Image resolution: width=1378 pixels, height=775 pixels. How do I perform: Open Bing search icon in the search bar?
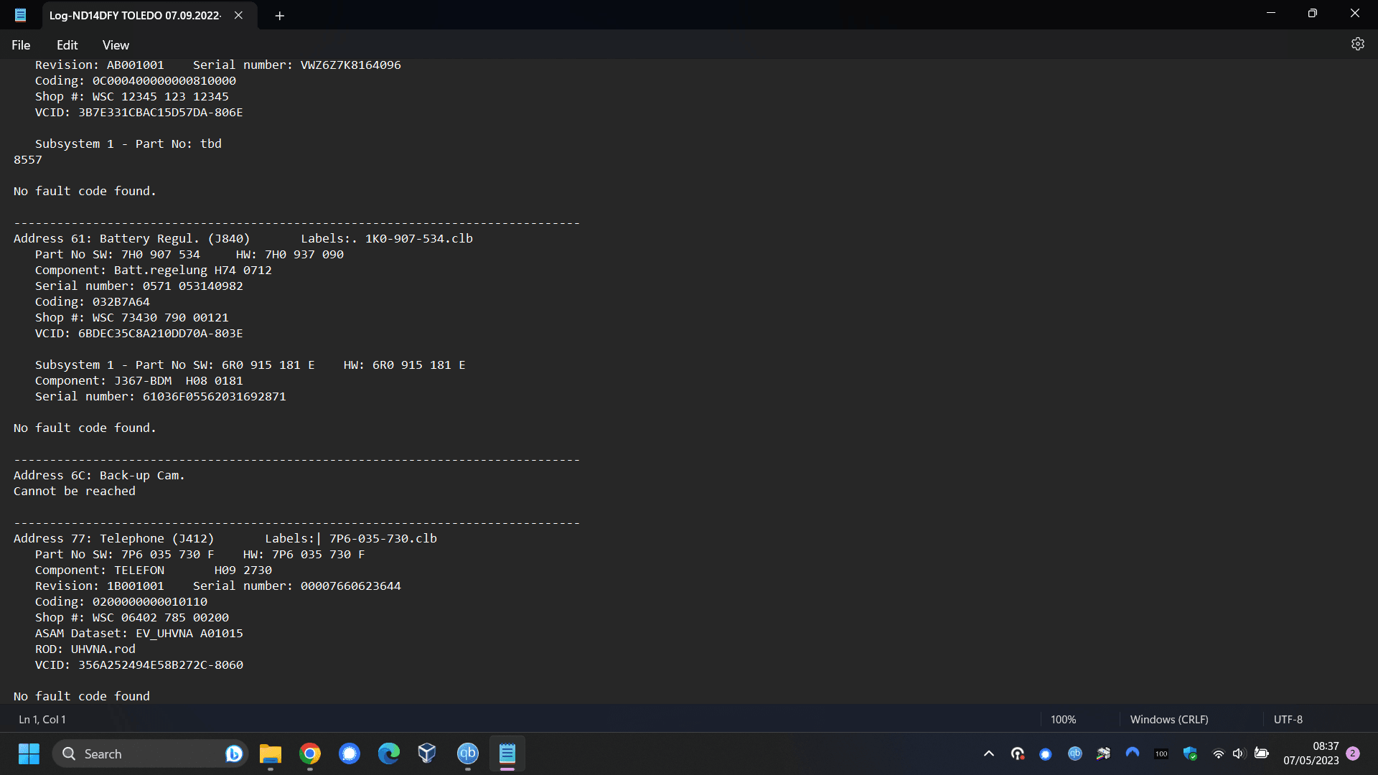click(233, 753)
